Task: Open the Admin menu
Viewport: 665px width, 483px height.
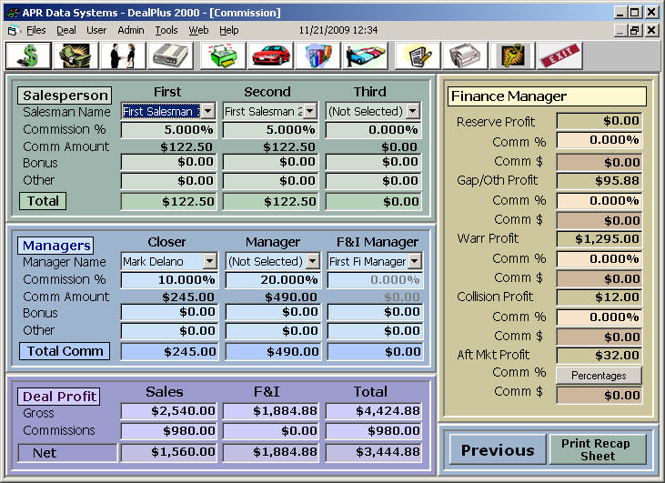Action: point(131,30)
